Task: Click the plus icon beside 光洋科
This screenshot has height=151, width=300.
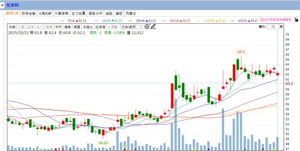Action: pos(2,5)
